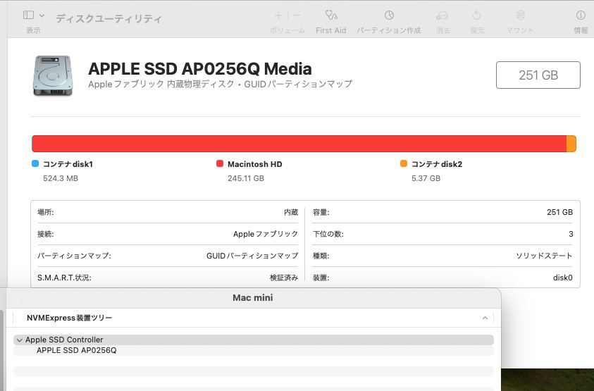This screenshot has height=391, width=594.
Task: Click the restore arrow icon
Action: click(476, 15)
